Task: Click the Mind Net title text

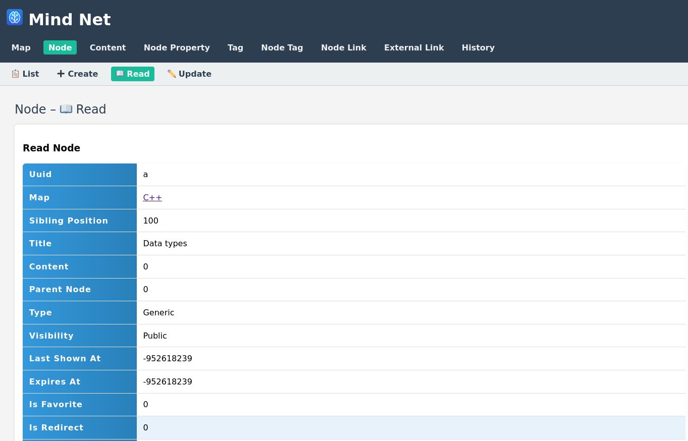Action: [70, 20]
